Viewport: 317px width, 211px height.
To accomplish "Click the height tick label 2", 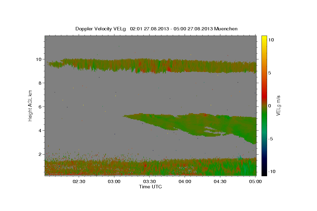I will [x=40, y=154].
